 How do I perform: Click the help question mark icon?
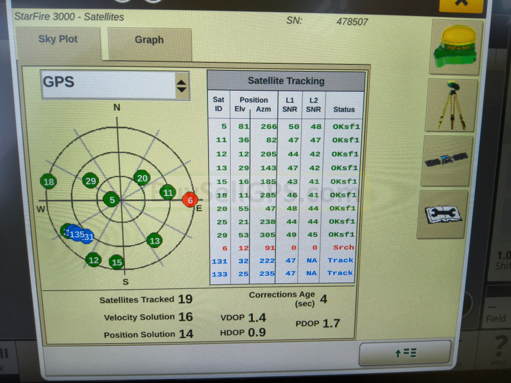(x=500, y=348)
